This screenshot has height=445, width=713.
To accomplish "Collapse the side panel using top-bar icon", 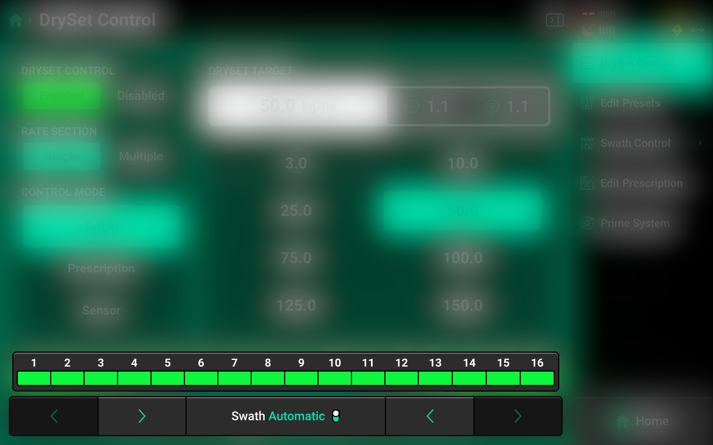I will (x=554, y=21).
